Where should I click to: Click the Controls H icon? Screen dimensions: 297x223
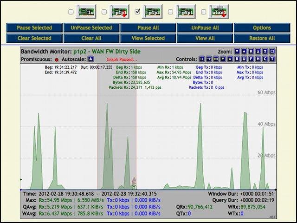[x=258, y=59]
